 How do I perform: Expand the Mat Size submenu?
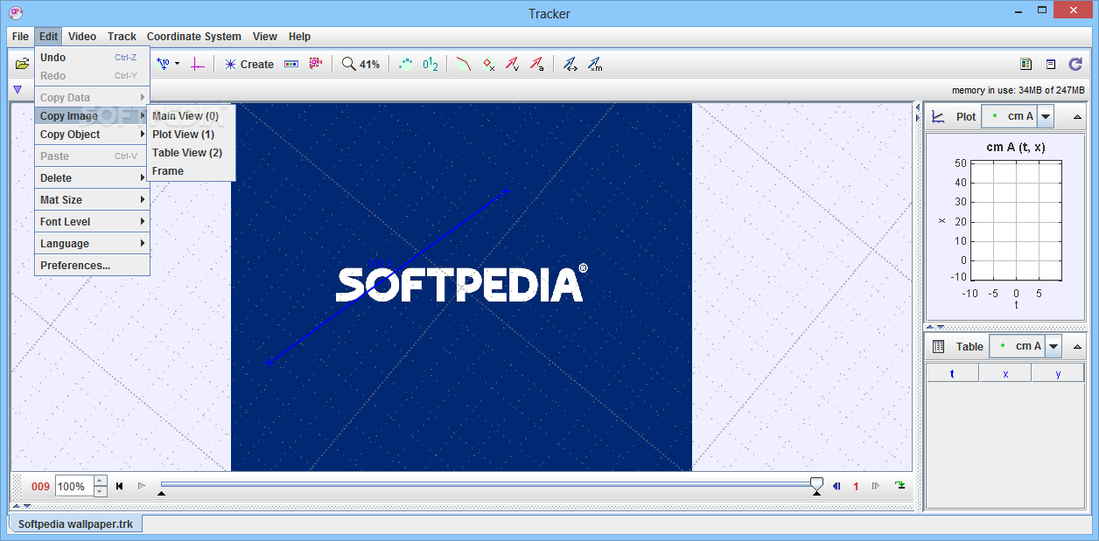[x=92, y=200]
